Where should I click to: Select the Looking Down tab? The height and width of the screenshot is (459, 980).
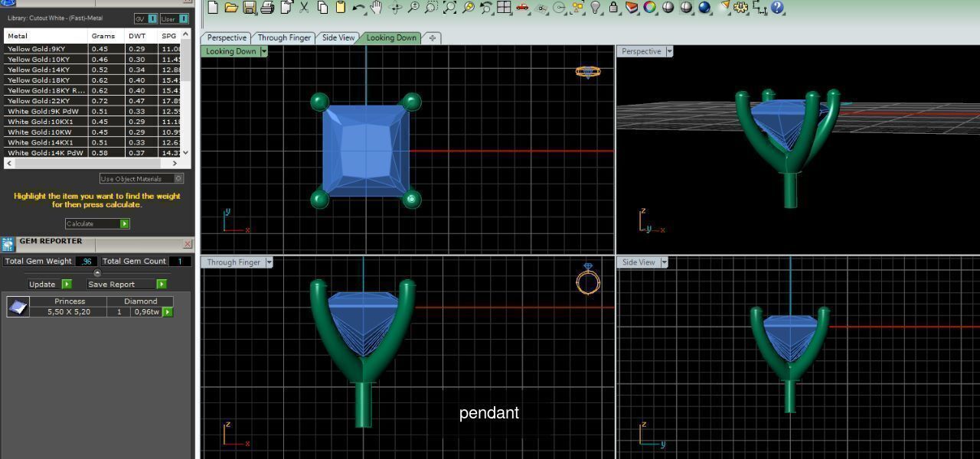click(391, 37)
